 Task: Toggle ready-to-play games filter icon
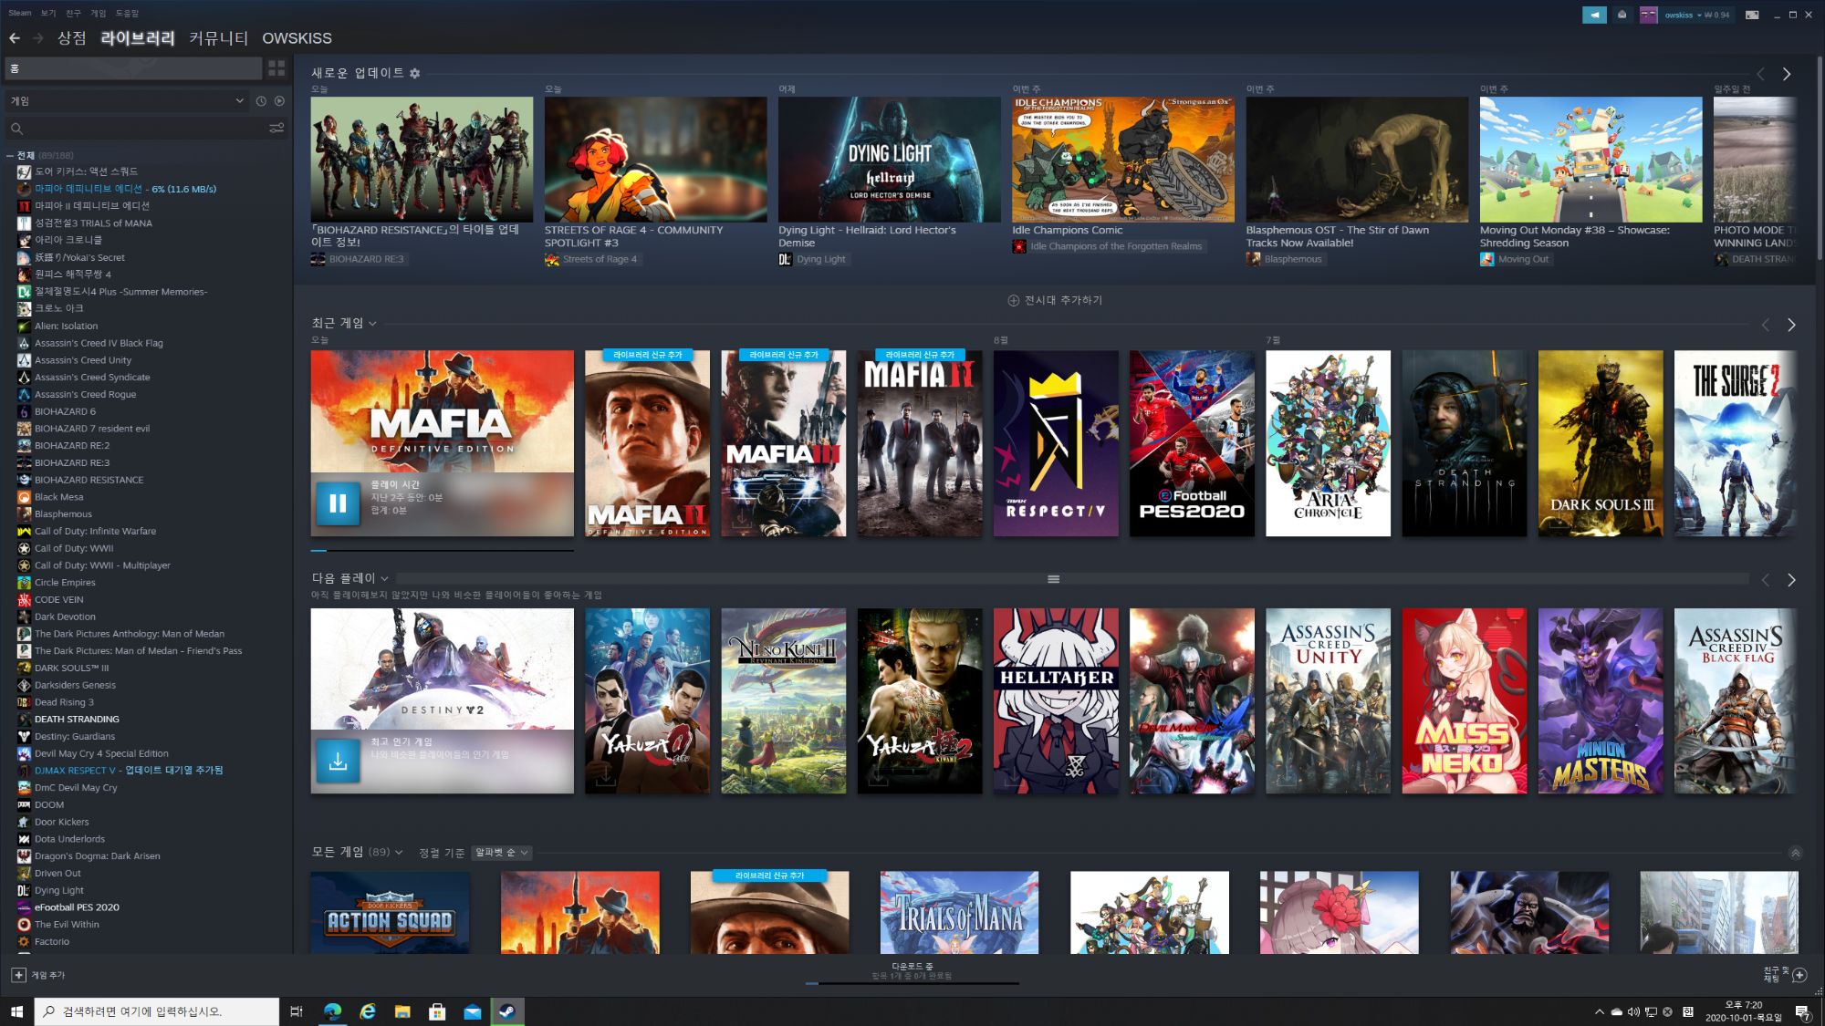(279, 101)
